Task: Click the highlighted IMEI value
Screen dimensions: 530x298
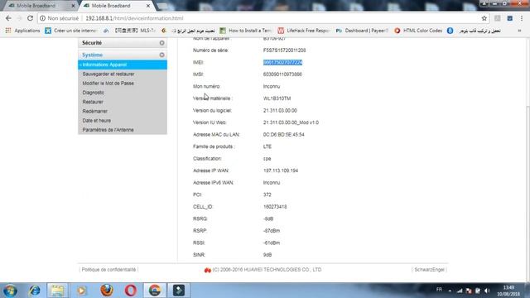Action: coord(282,63)
